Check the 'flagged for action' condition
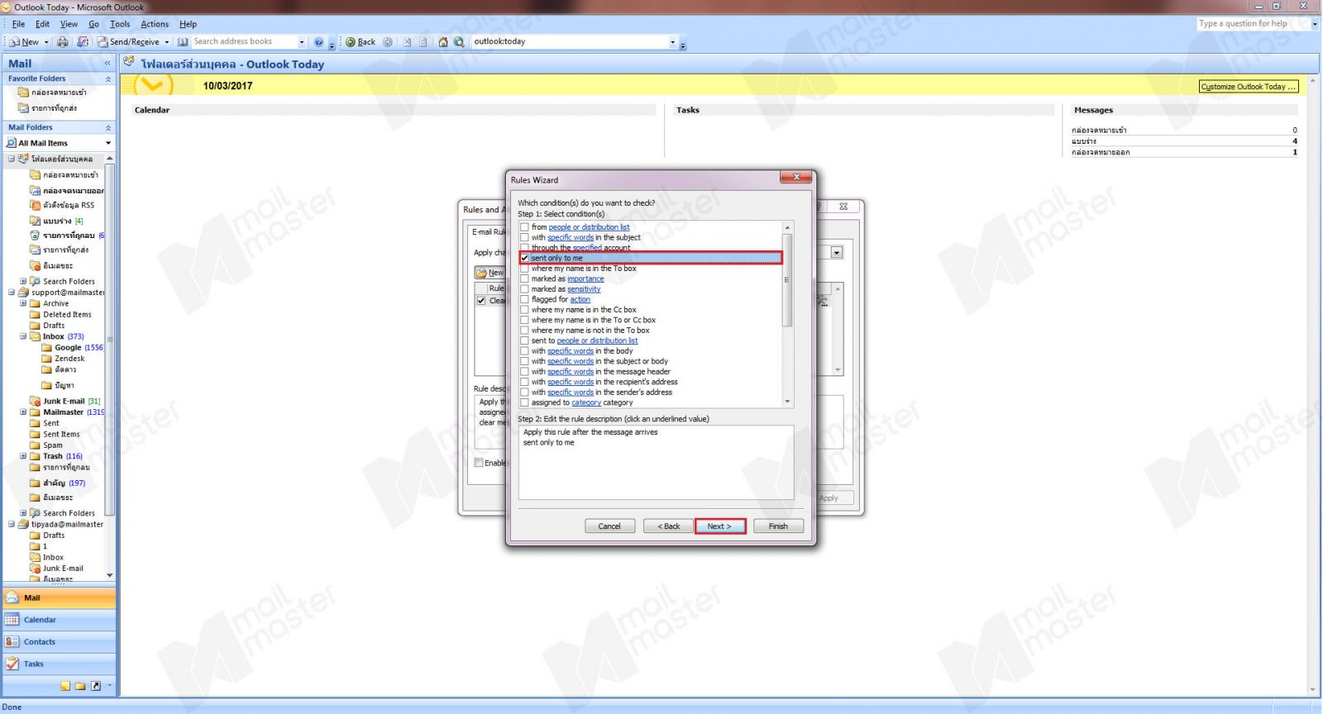The height and width of the screenshot is (714, 1323). pos(524,299)
